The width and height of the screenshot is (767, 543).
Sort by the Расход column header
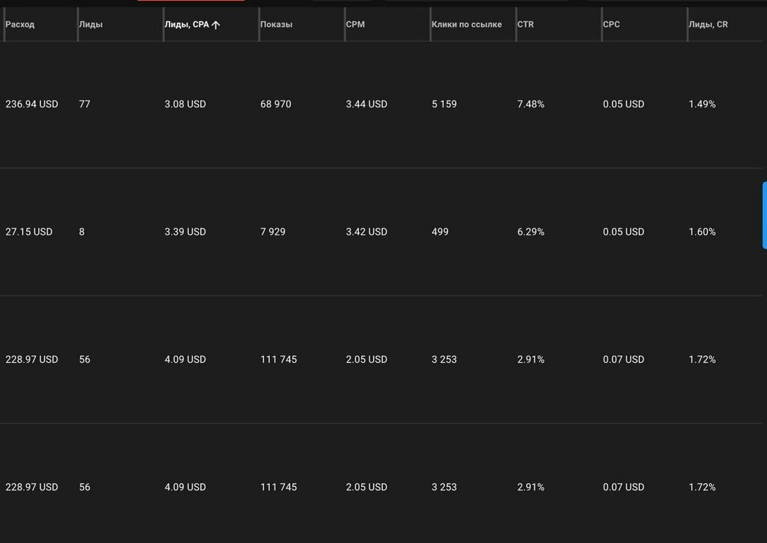20,25
